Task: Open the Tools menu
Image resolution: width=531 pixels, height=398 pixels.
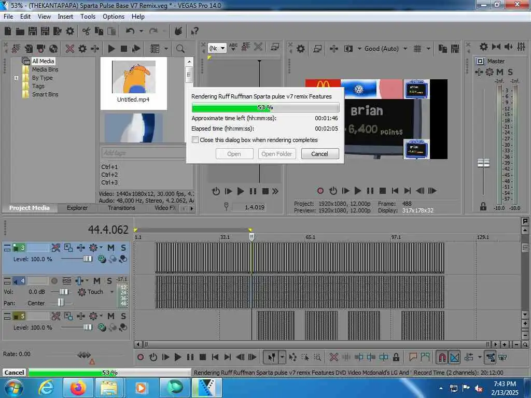Action: [x=88, y=17]
